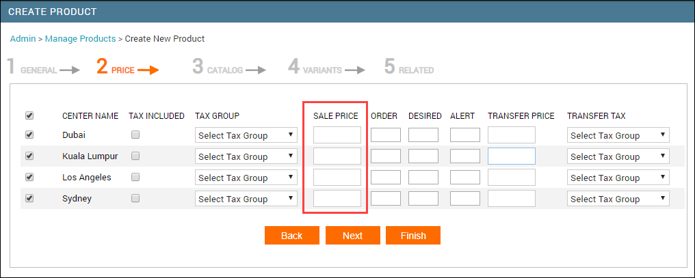Viewport: 695px width, 278px height.
Task: Click Dubai Desired field
Action: [x=423, y=135]
